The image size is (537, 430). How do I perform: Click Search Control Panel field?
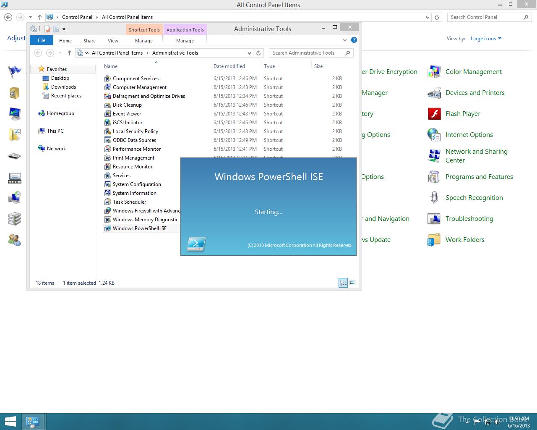pos(490,17)
